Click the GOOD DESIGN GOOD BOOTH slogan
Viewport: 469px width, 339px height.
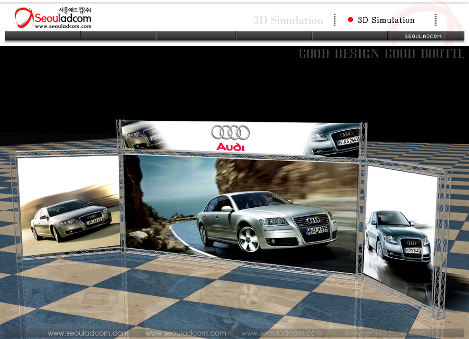tap(381, 54)
